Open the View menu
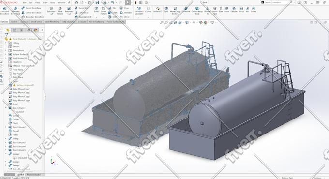The image size is (329, 179). (x=38, y=3)
